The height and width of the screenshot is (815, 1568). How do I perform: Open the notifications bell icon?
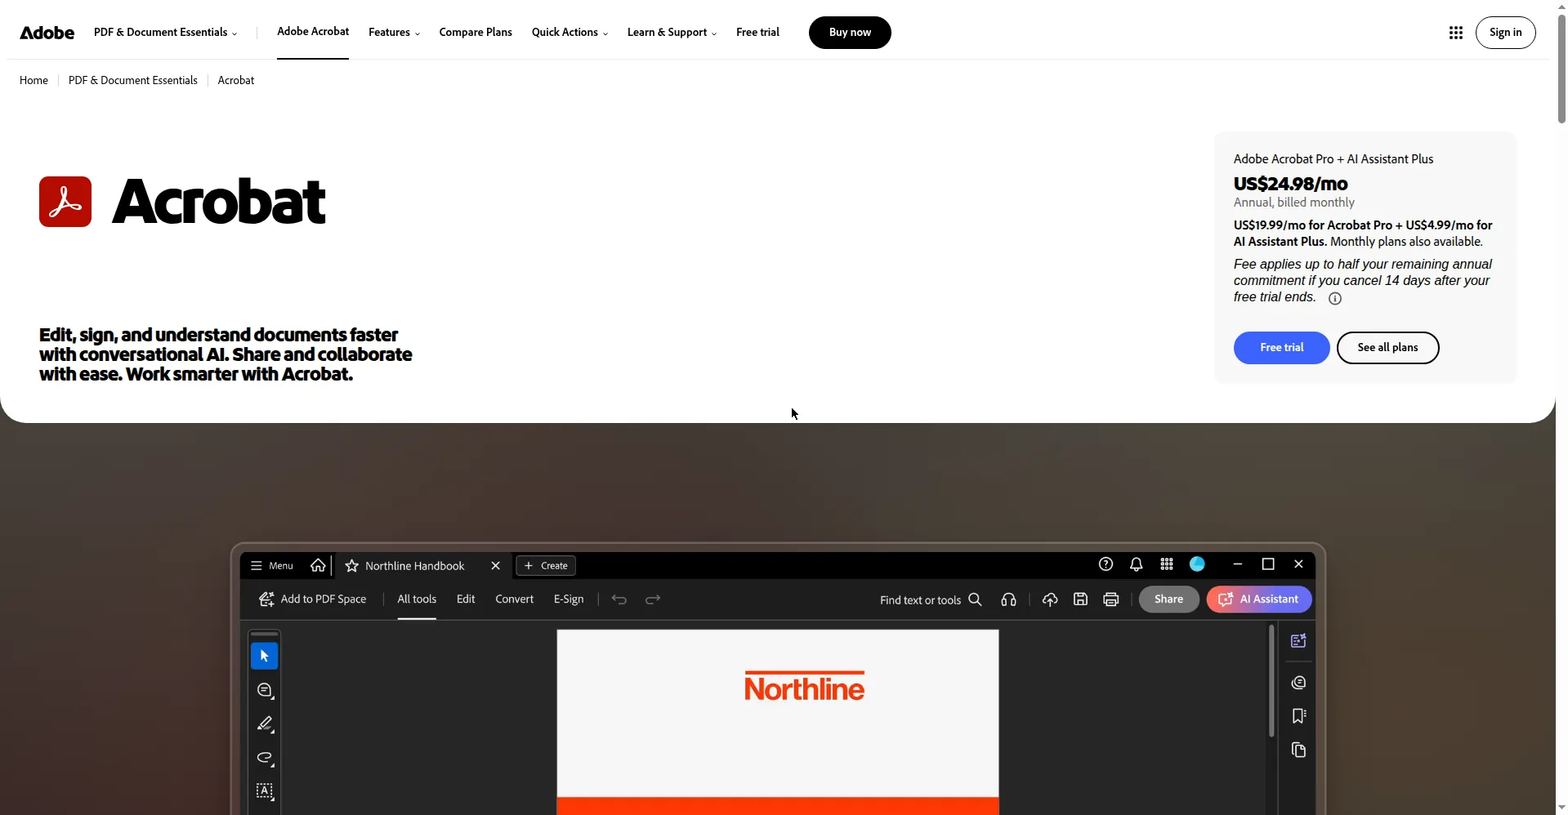click(x=1136, y=564)
